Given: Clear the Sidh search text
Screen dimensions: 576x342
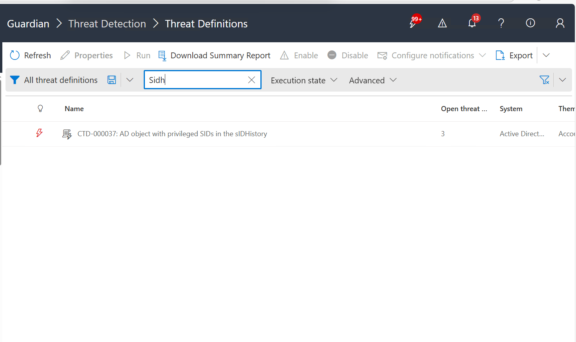Looking at the screenshot, I should pyautogui.click(x=251, y=80).
